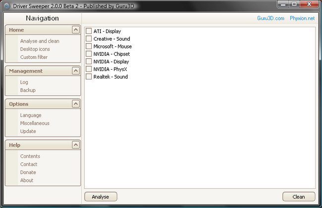Select the Realtek - Sound label text

(x=110, y=77)
